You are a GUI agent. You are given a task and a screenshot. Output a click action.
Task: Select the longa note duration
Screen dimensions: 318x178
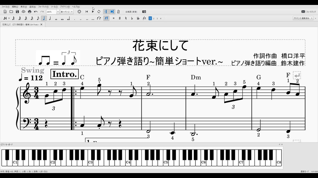68,19
